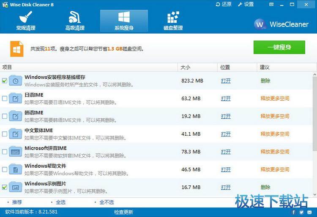Viewport: 317px width, 217px height.
Task: Check the Microsoft拼音IME checkbox
Action: (5, 152)
